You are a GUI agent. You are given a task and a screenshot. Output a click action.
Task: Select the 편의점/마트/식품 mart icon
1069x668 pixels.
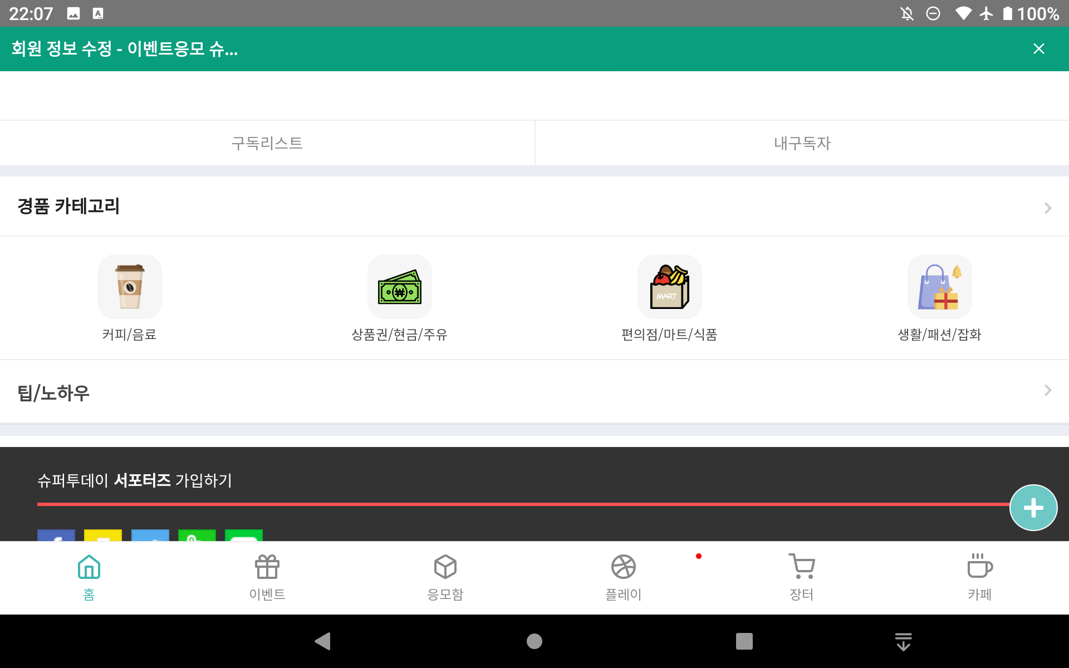click(669, 287)
